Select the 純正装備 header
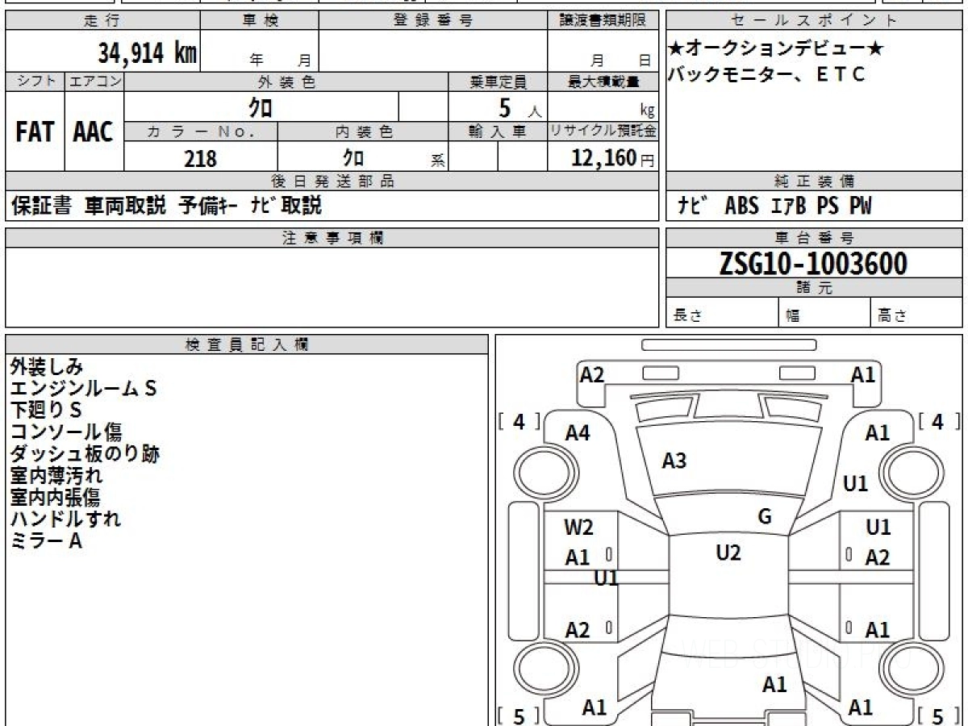Image resolution: width=968 pixels, height=726 pixels. point(815,181)
